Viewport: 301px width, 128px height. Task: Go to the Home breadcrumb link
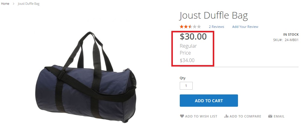(5, 4)
